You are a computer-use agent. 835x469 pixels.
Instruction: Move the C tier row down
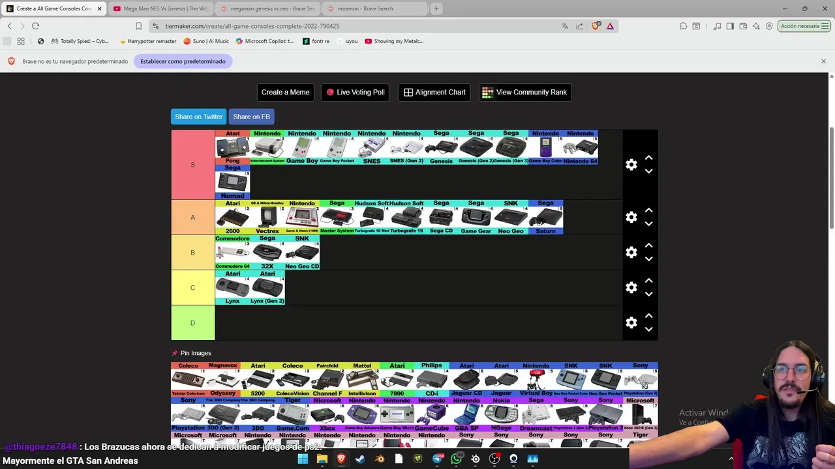tap(648, 294)
